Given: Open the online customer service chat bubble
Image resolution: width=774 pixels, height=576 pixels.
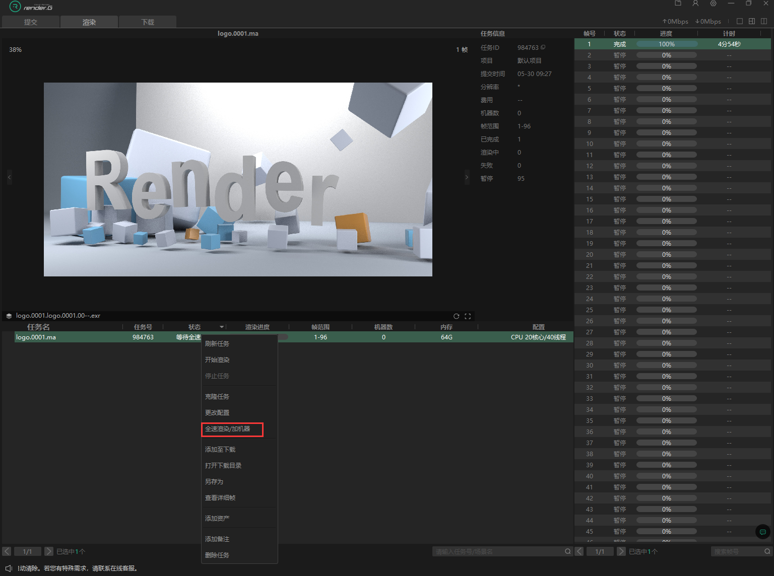Looking at the screenshot, I should 762,532.
